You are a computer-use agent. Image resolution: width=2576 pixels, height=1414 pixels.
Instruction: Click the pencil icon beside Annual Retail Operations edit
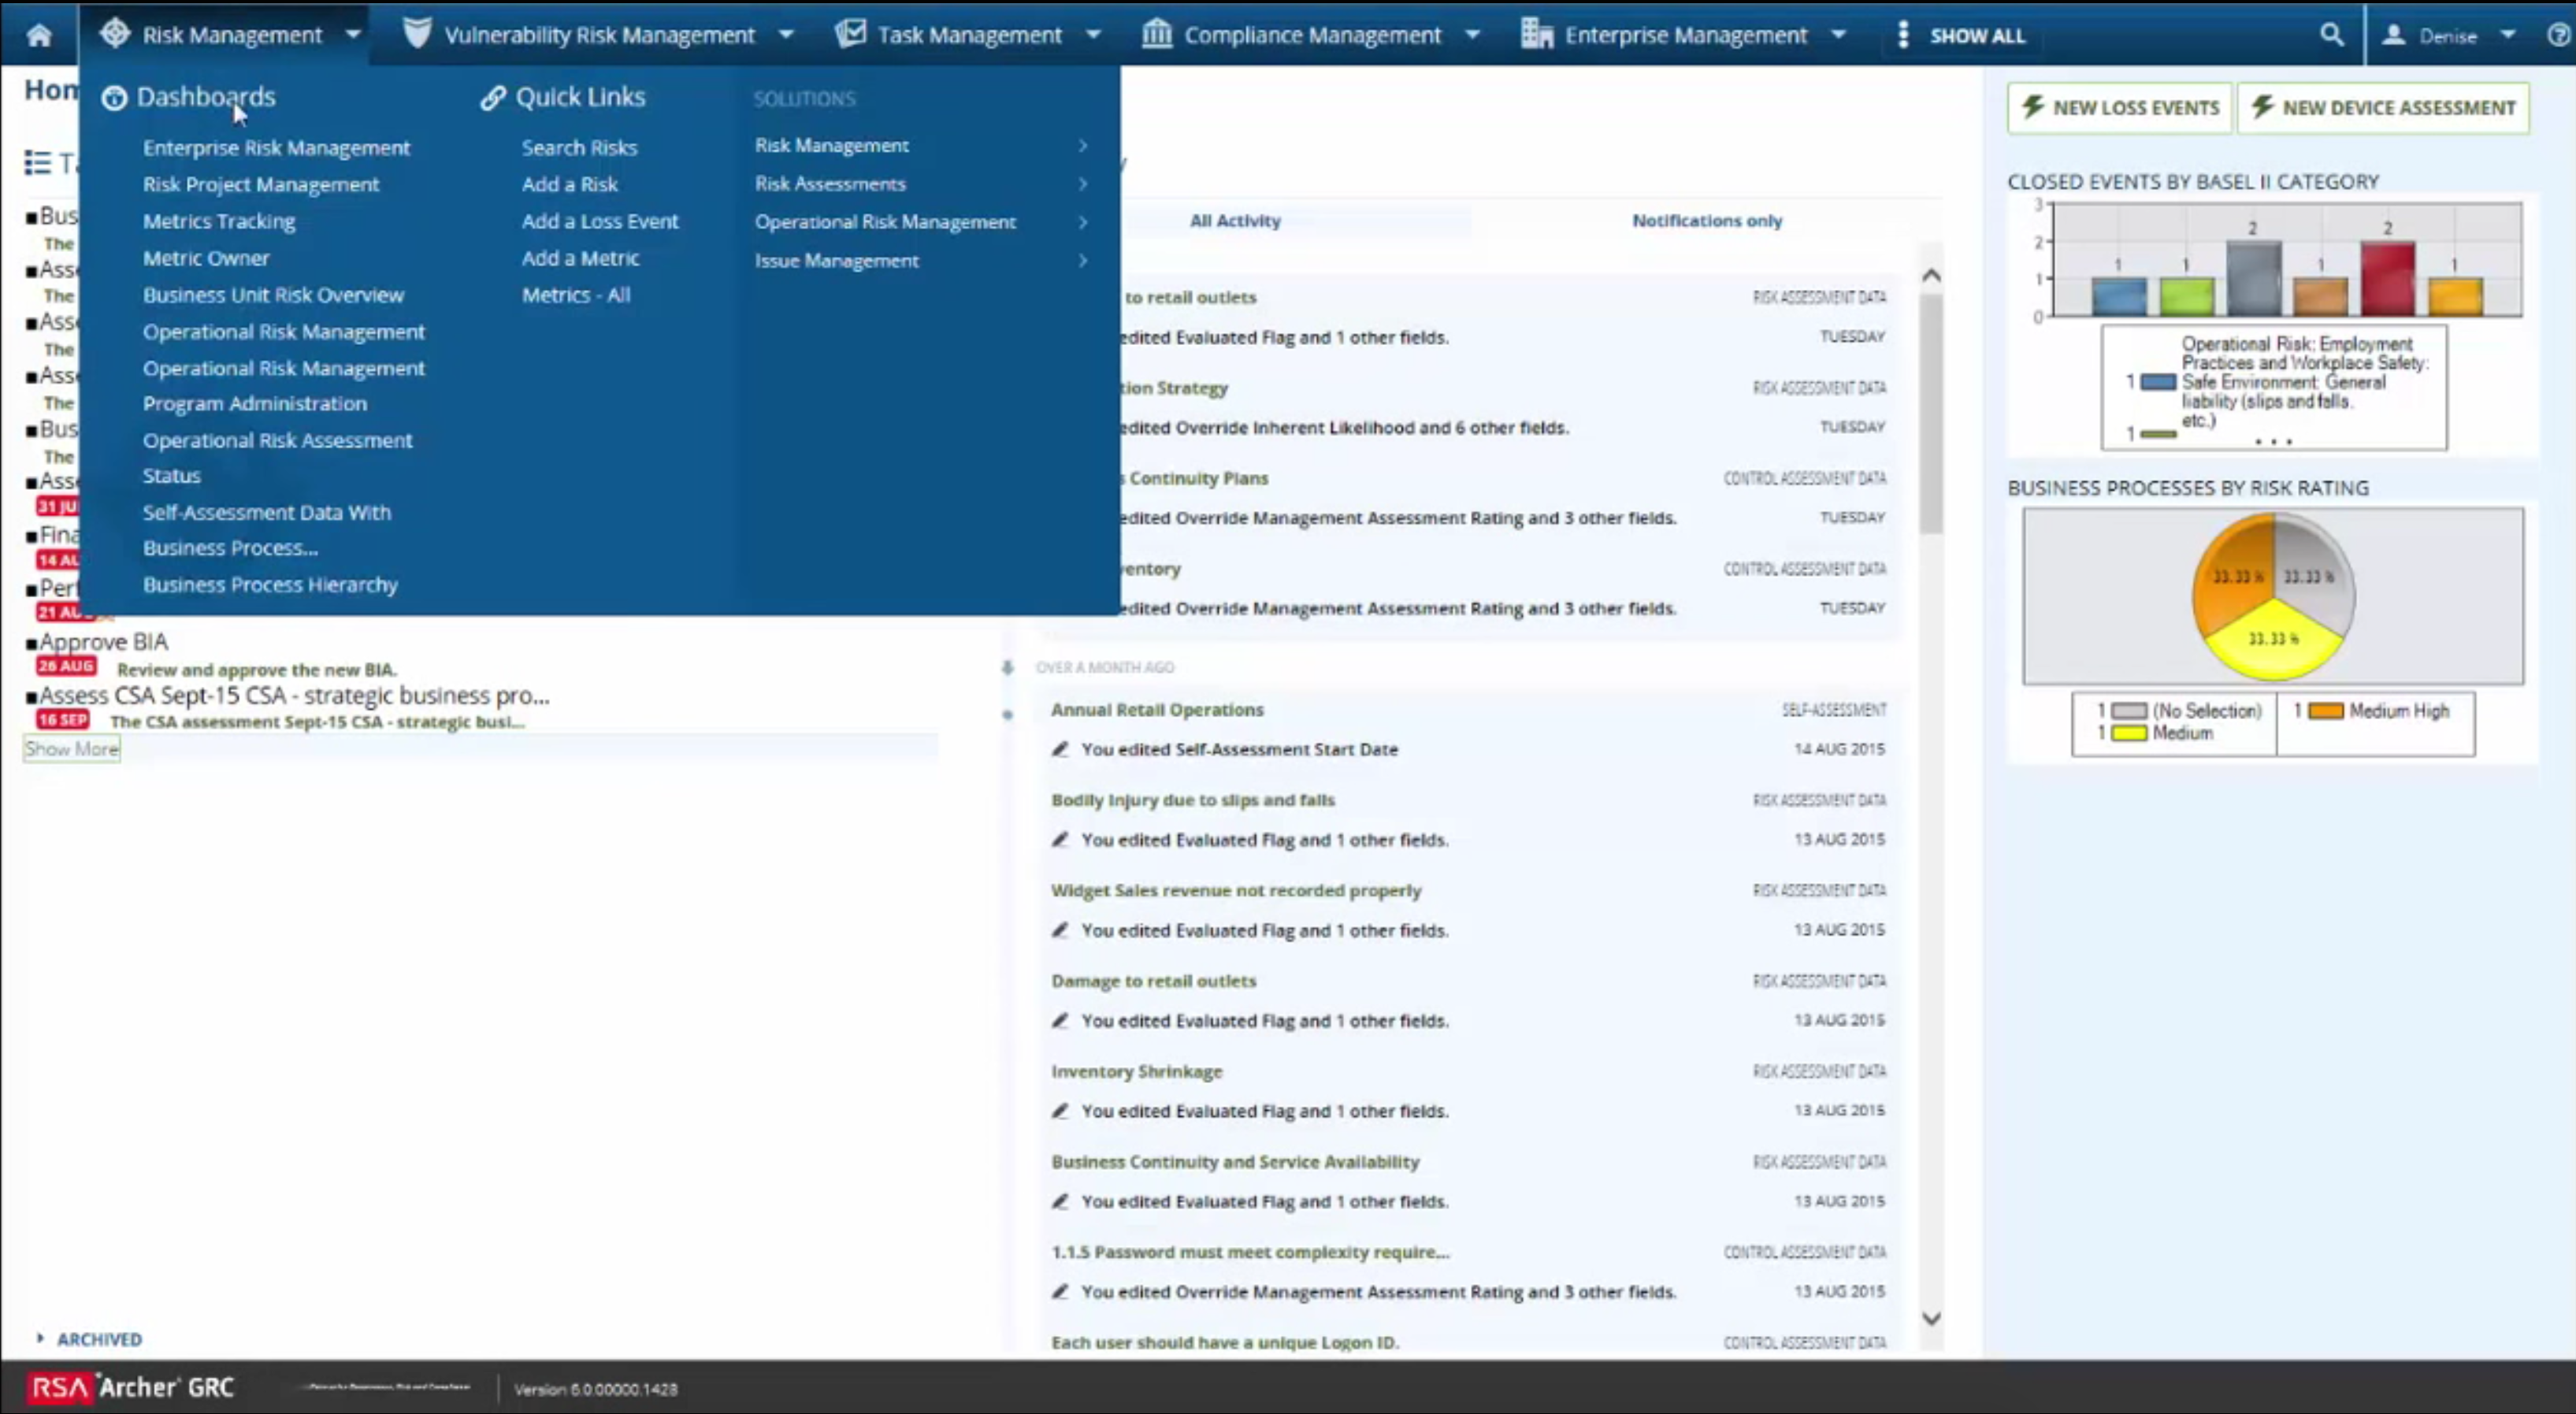click(x=1060, y=749)
